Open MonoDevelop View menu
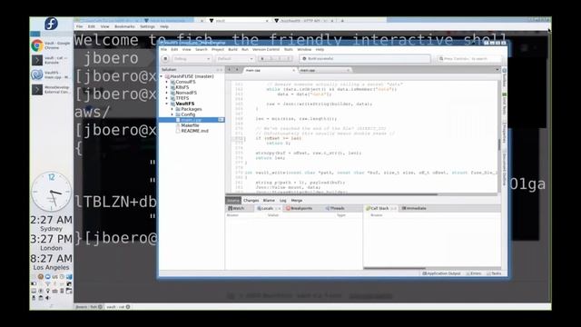Screen dimensions: 581x327 pyautogui.click(x=186, y=49)
